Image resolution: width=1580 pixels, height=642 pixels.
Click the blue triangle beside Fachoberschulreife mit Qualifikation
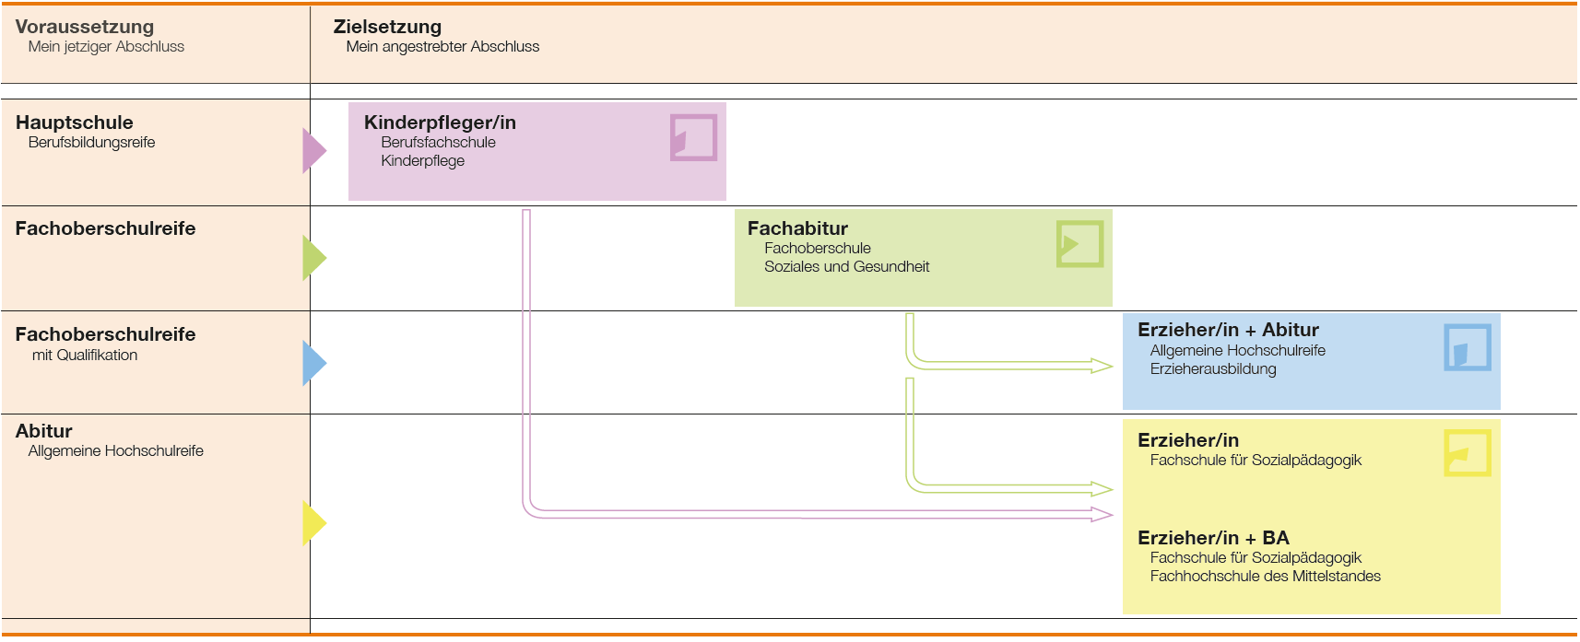(x=313, y=363)
